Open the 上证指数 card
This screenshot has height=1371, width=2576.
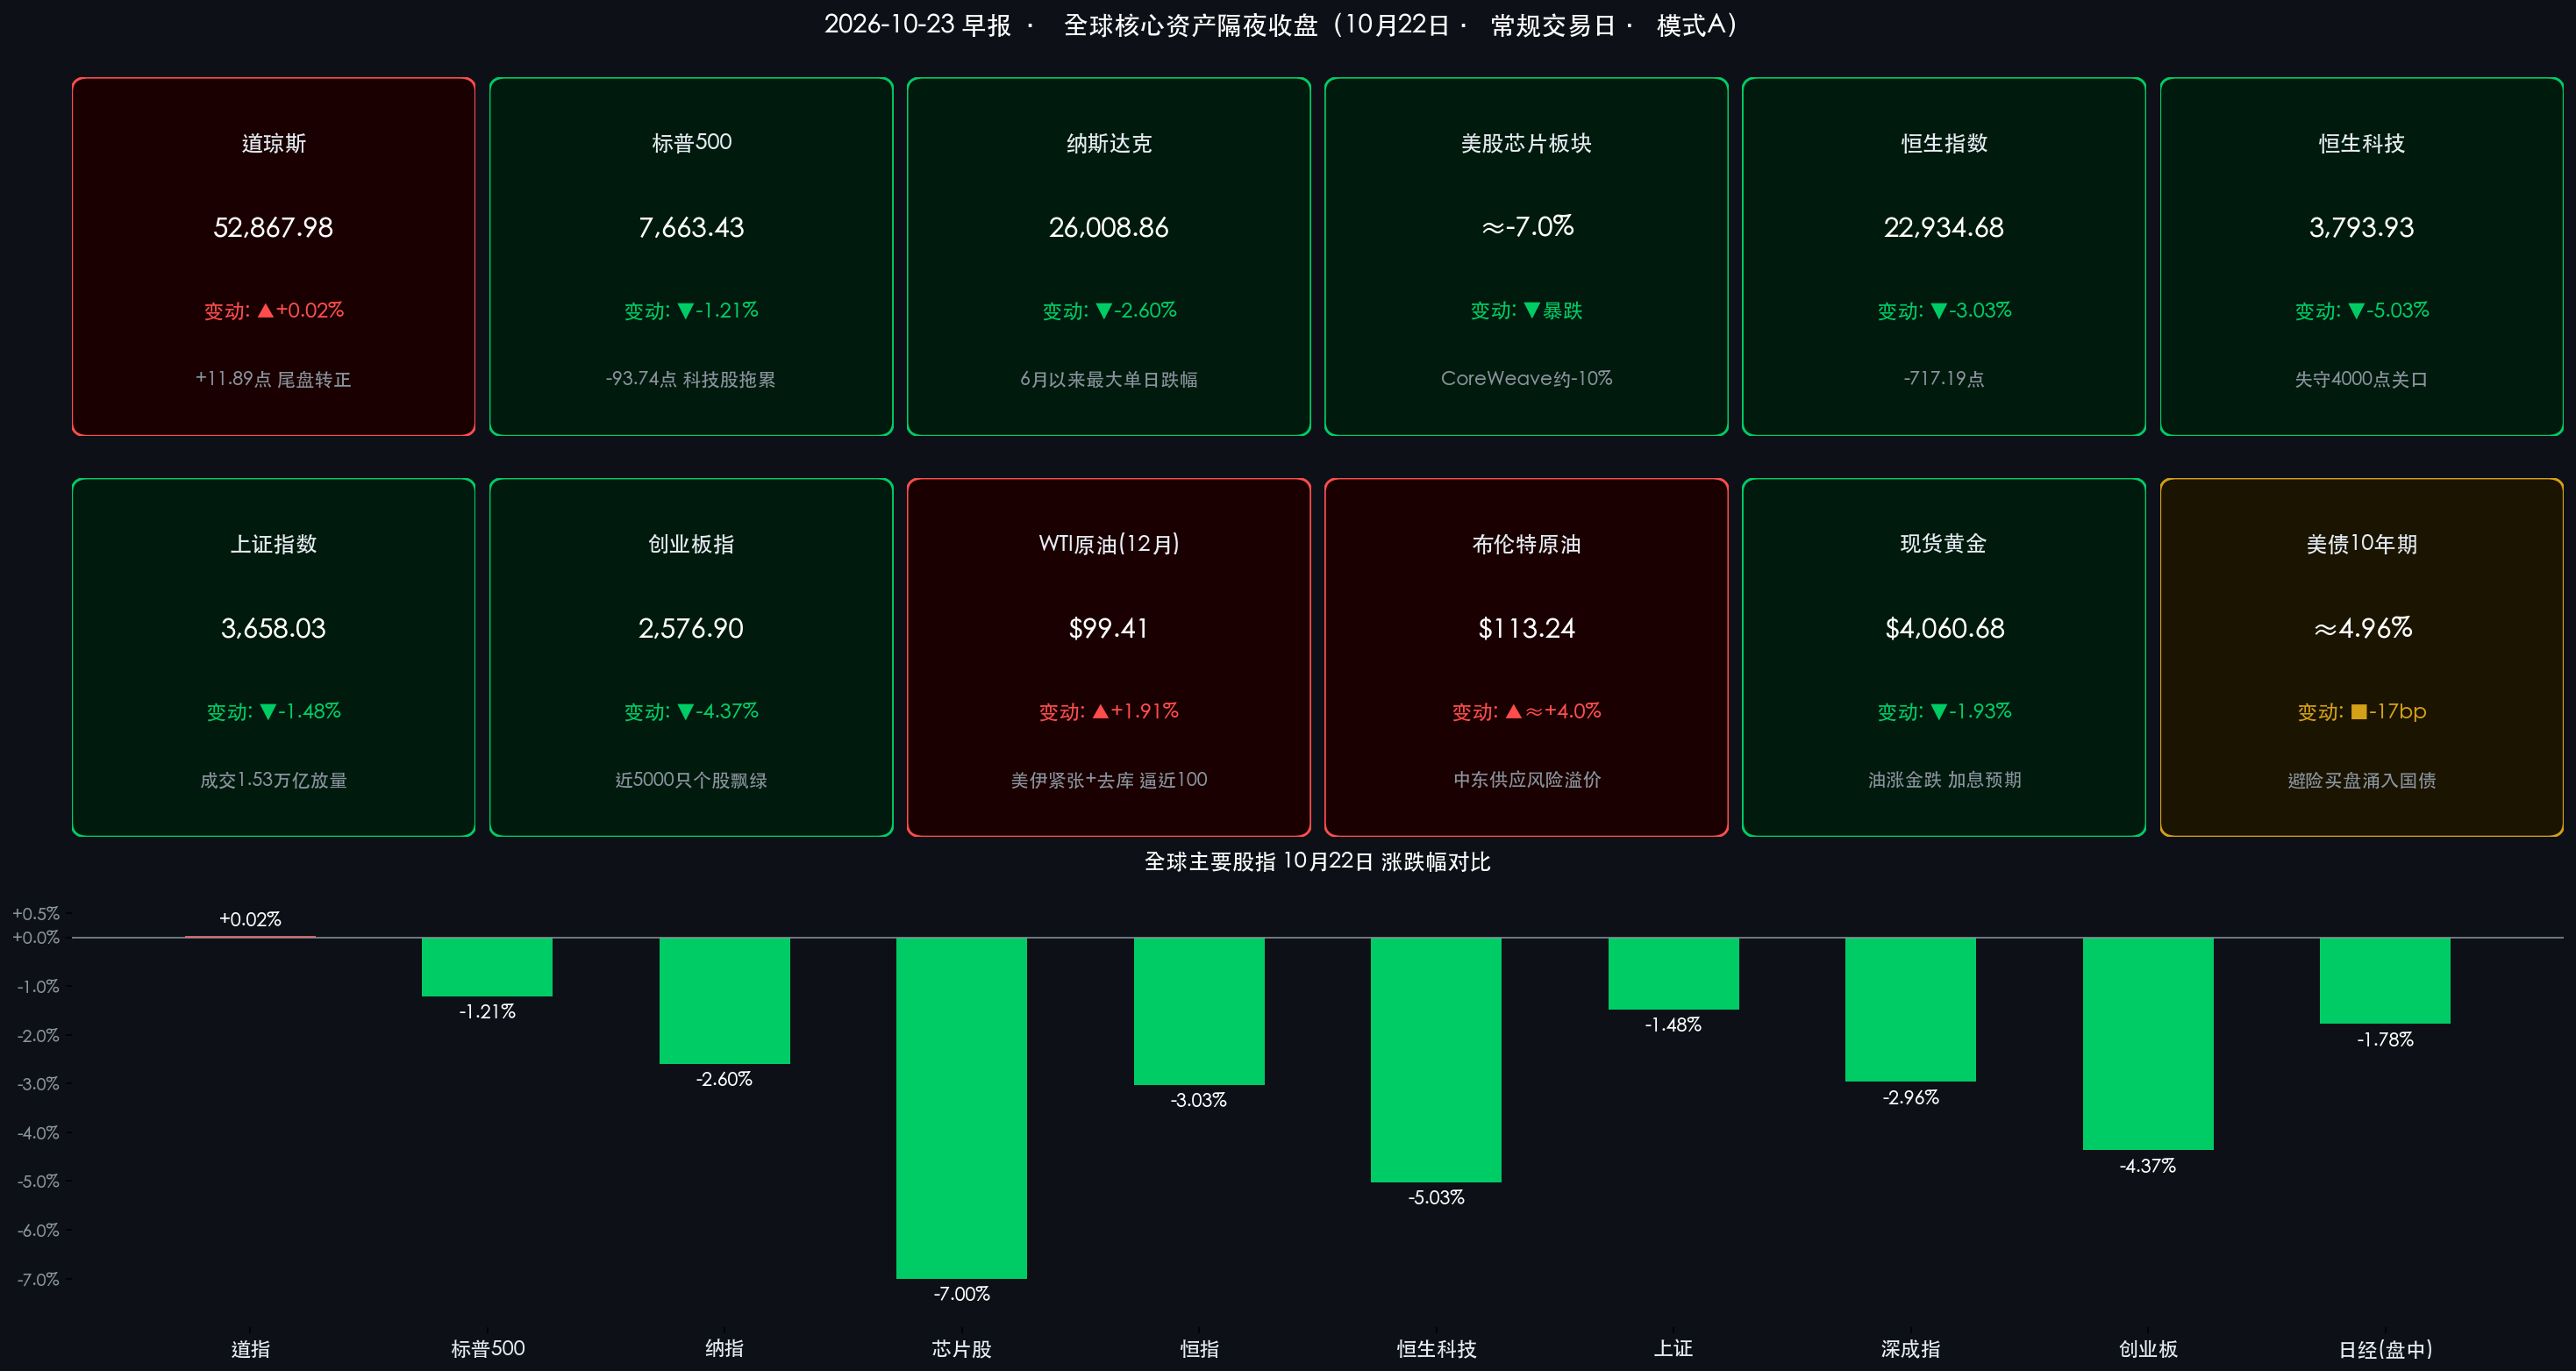(x=273, y=657)
